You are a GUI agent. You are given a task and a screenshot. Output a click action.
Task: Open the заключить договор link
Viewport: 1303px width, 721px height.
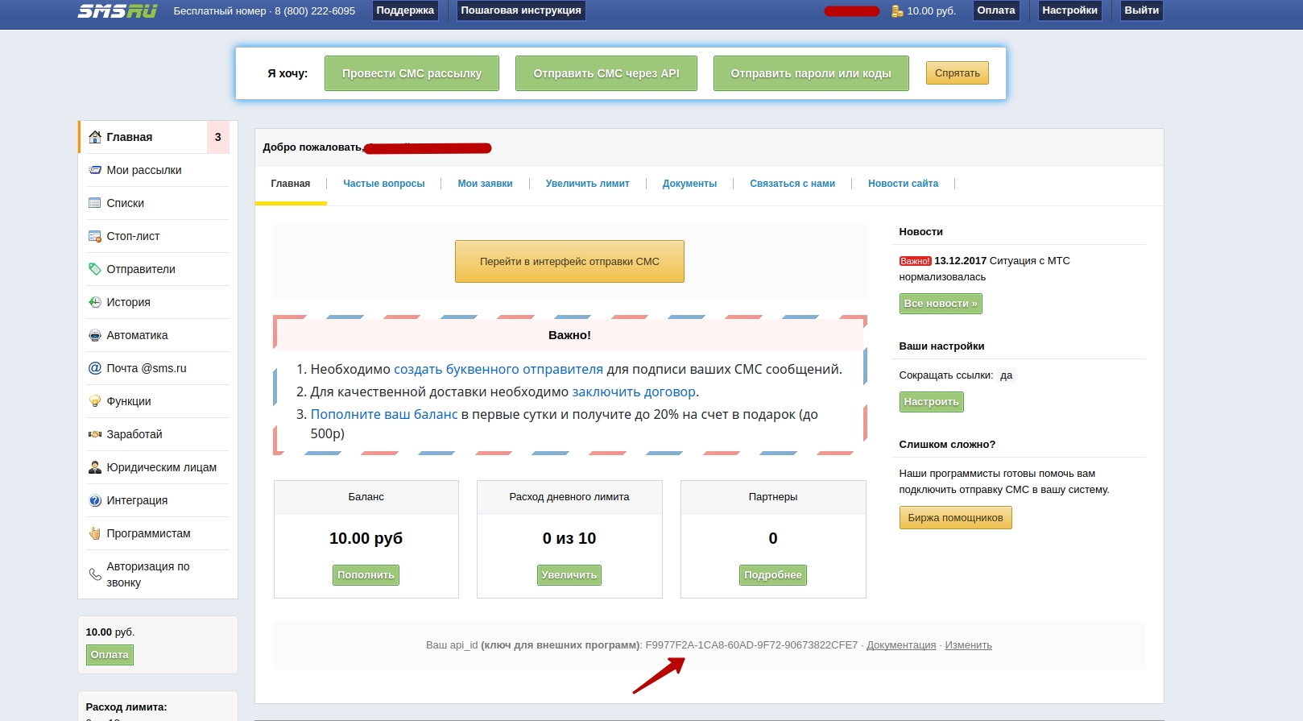coord(634,392)
